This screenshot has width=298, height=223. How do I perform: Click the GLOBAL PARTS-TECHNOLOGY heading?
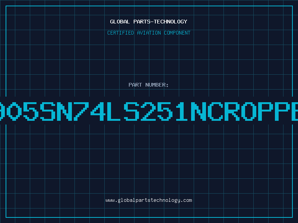click(149, 22)
